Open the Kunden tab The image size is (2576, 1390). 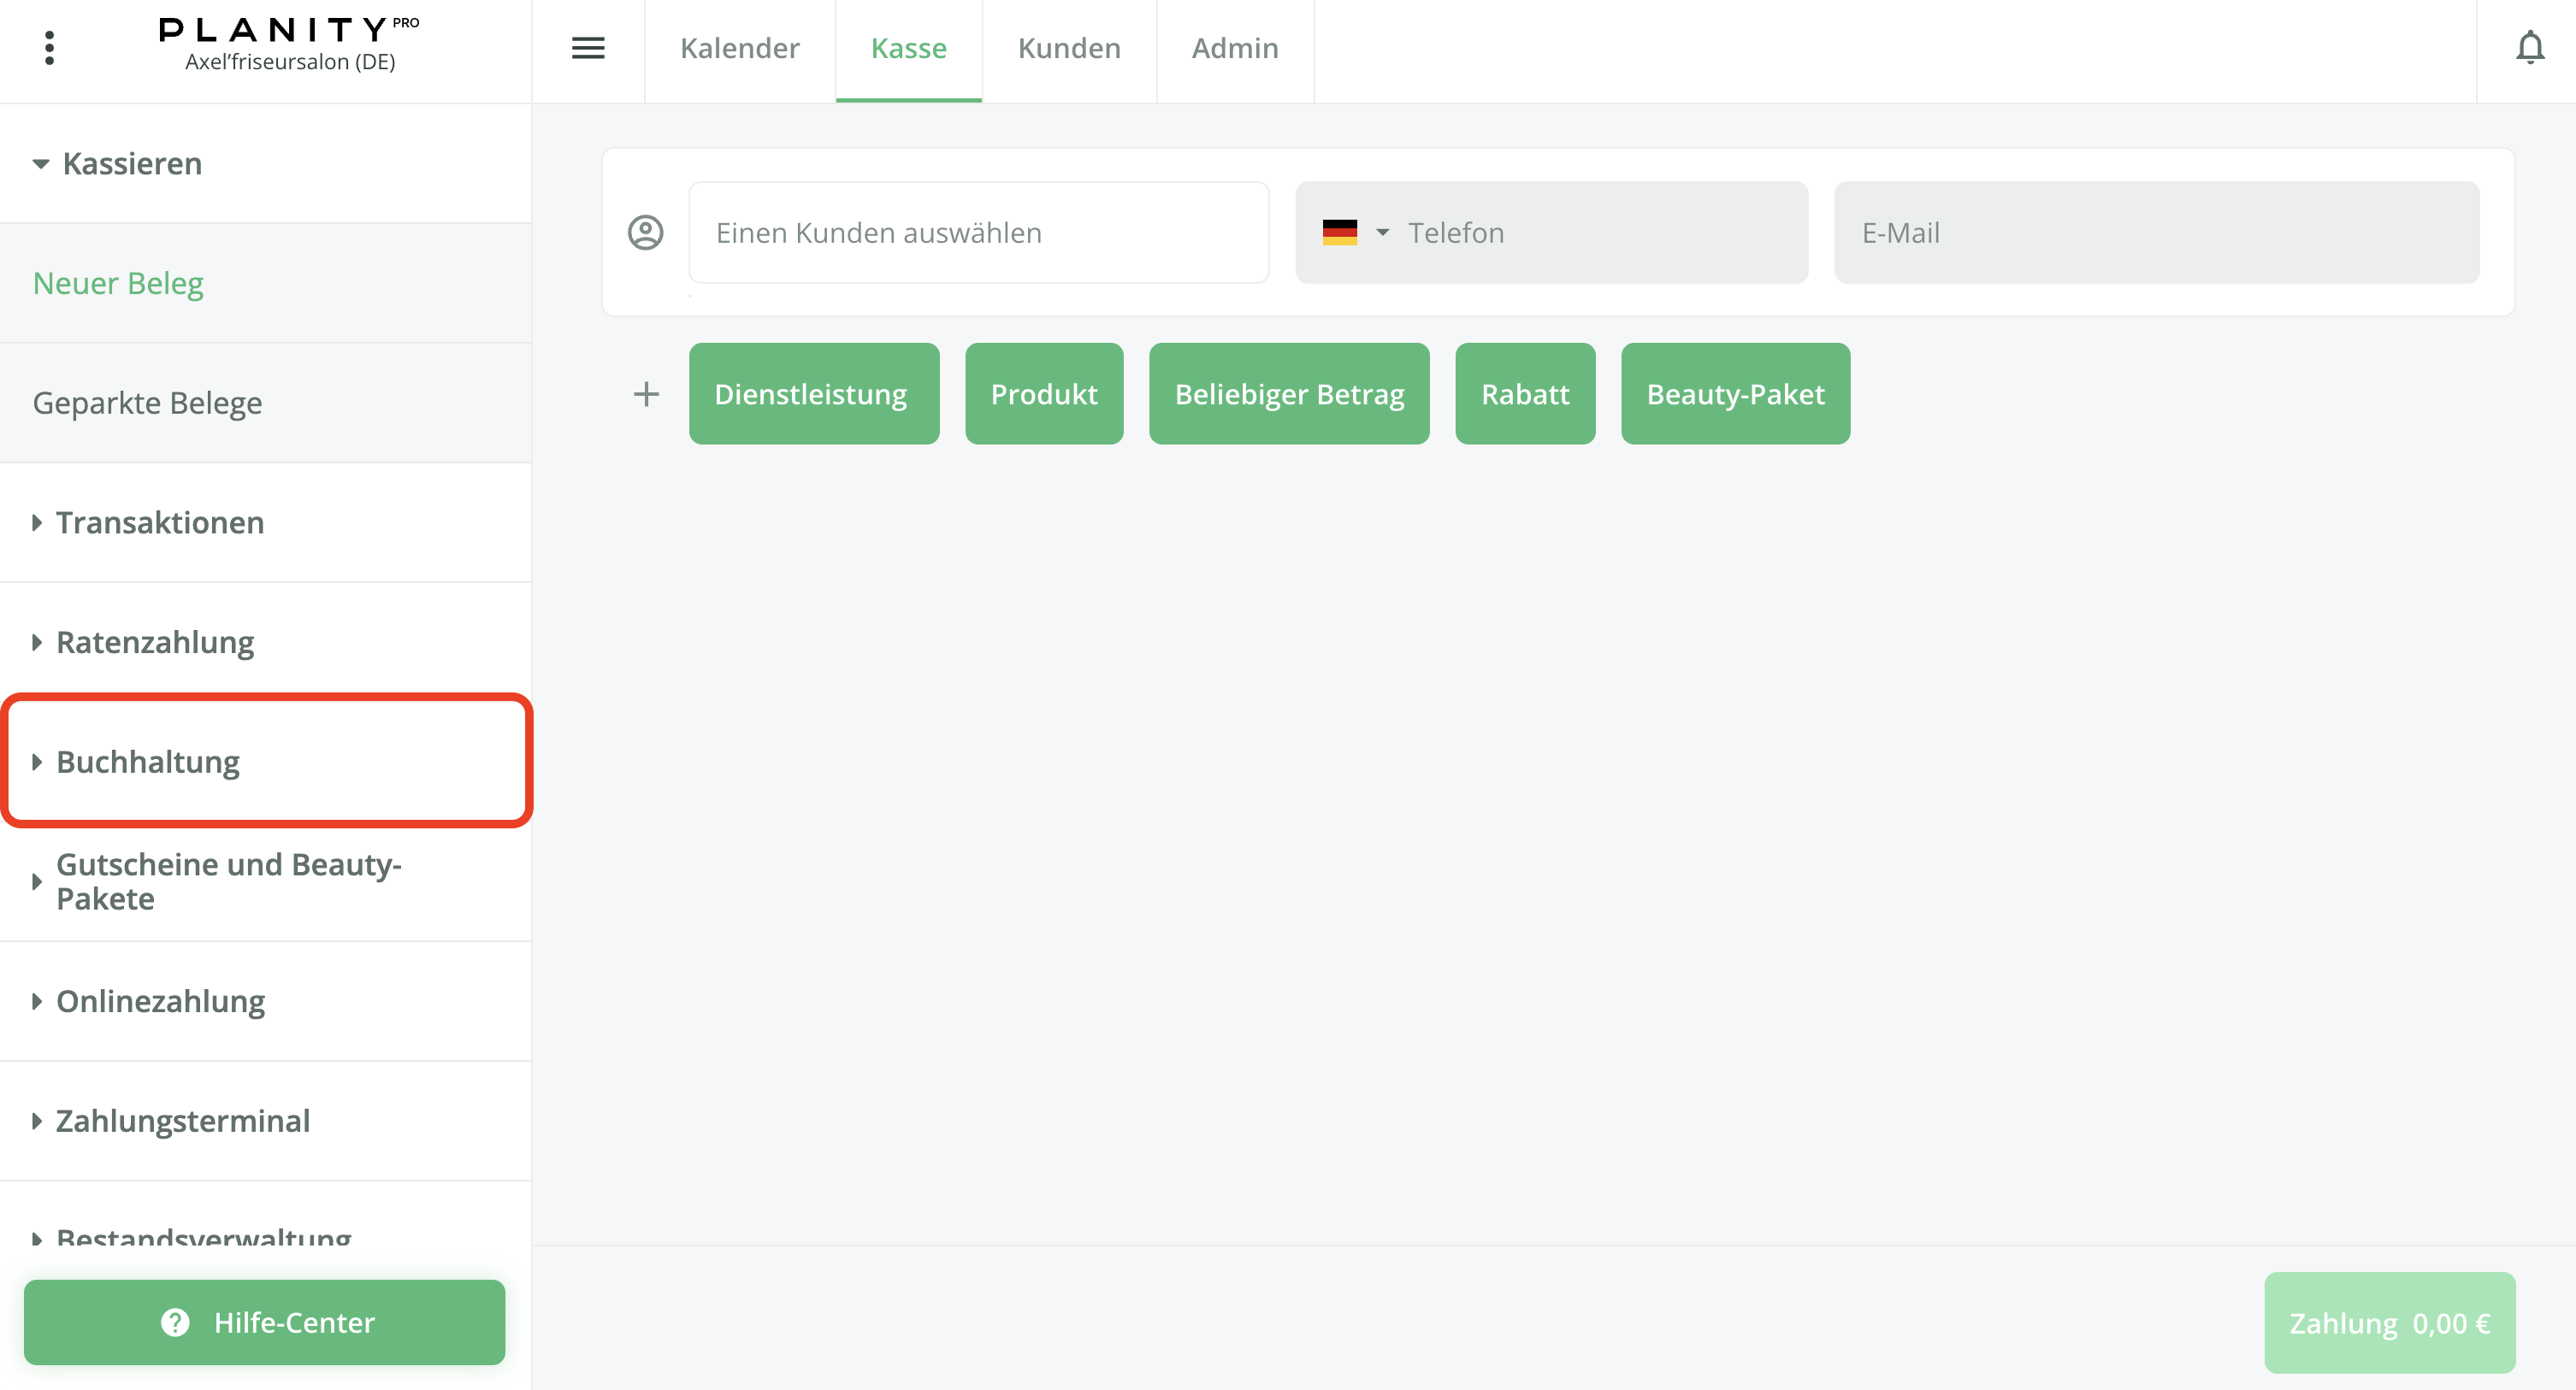click(1068, 48)
